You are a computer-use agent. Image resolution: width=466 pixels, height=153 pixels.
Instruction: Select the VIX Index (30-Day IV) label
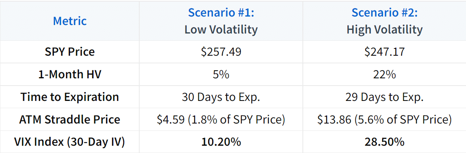coord(70,142)
